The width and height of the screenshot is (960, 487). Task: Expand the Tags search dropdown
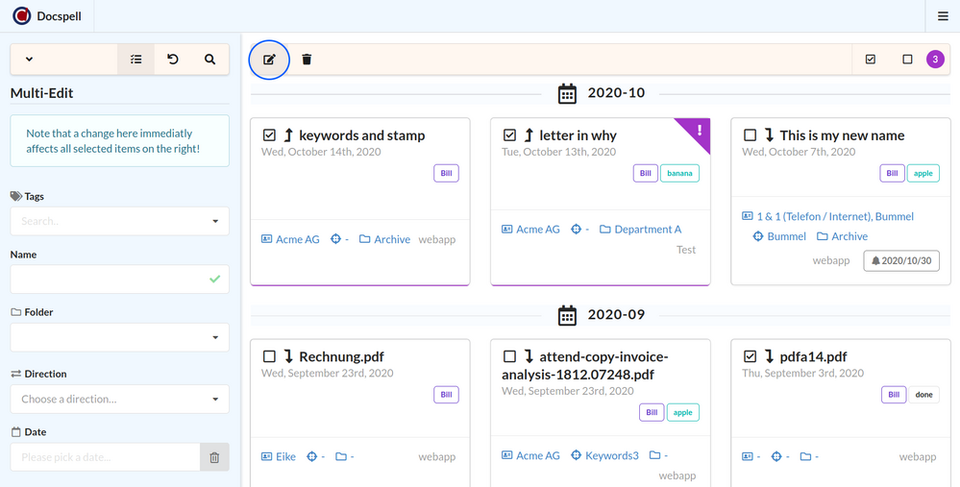[x=119, y=221]
